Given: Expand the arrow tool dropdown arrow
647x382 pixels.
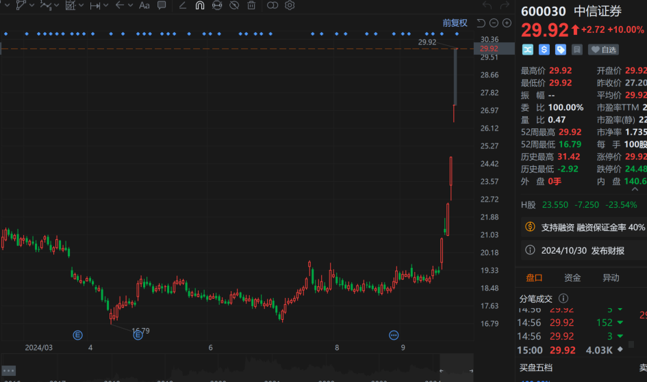Looking at the screenshot, I should tap(130, 5).
